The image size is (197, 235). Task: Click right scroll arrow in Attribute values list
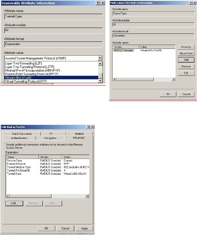(174, 79)
